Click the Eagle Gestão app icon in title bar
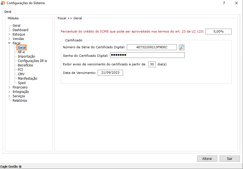 3,3
